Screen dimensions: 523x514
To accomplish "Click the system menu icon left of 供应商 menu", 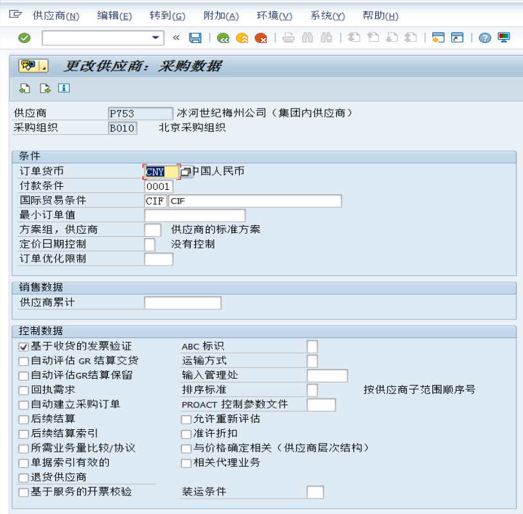I will coord(15,14).
